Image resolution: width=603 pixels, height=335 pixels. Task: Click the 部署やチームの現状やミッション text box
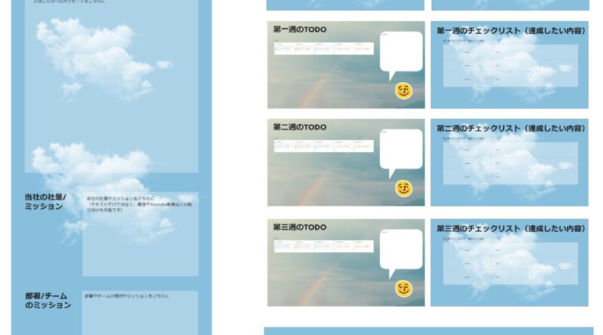[x=140, y=312]
